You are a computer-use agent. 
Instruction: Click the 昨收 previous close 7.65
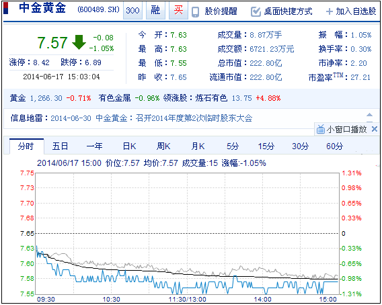coord(178,77)
